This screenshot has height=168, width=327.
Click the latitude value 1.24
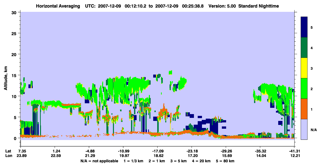pyautogui.click(x=57, y=151)
